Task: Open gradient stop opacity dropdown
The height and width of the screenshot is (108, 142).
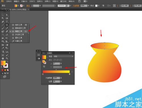Action: pyautogui.click(x=61, y=78)
